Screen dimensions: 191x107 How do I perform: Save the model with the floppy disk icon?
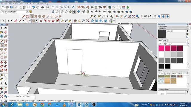tap(11, 7)
